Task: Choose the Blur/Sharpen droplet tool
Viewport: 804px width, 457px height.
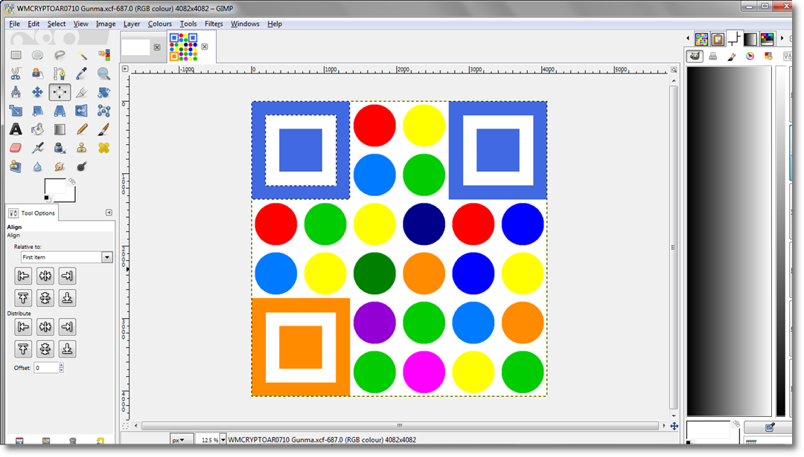Action: point(37,166)
